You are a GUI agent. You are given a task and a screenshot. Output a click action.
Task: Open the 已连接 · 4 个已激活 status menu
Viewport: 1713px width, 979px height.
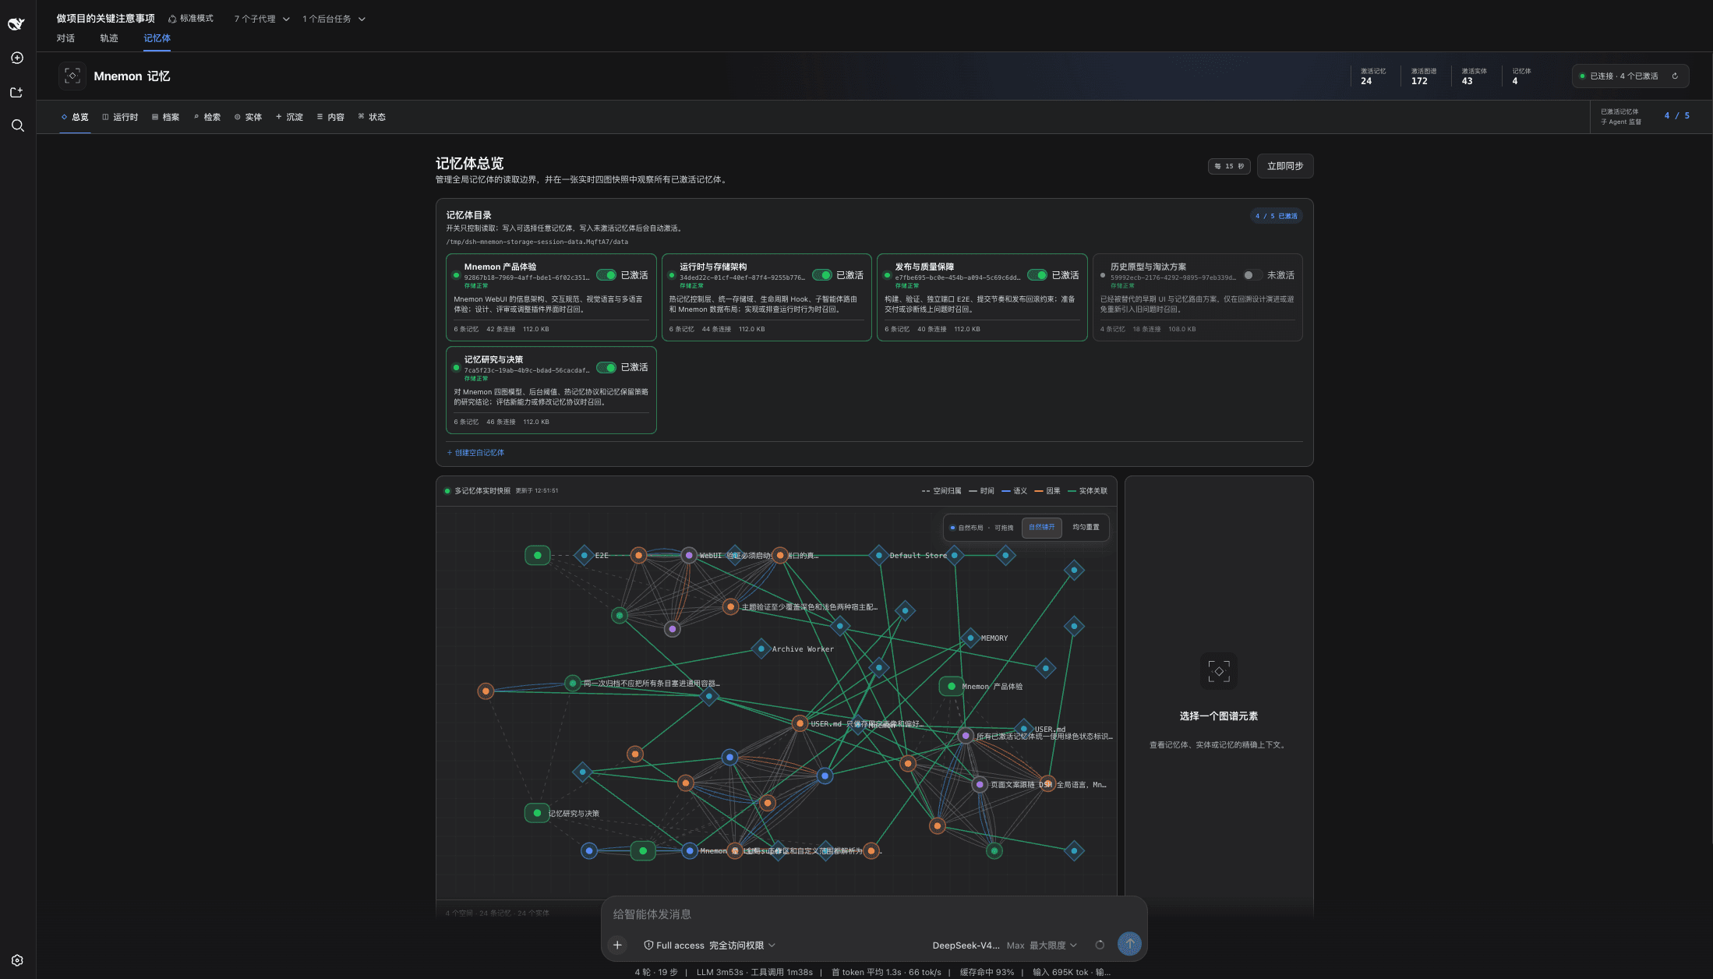[1630, 76]
